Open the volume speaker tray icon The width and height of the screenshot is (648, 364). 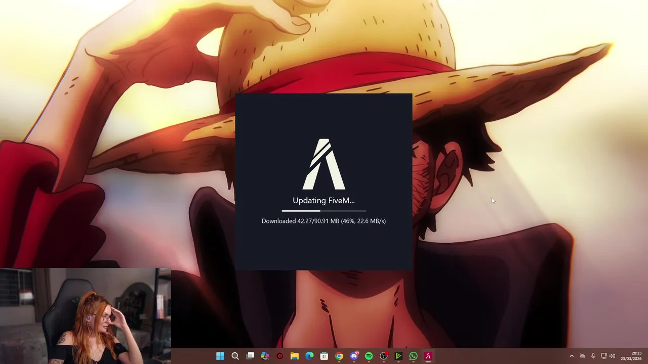(613, 356)
